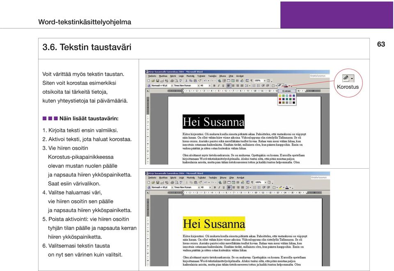Click the Cut scissors icon in upper Word window
Image resolution: width=394 pixels, height=271 pixels.
[x=186, y=81]
